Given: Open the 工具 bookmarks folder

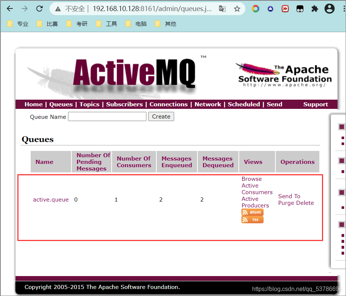Looking at the screenshot, I should tap(106, 24).
